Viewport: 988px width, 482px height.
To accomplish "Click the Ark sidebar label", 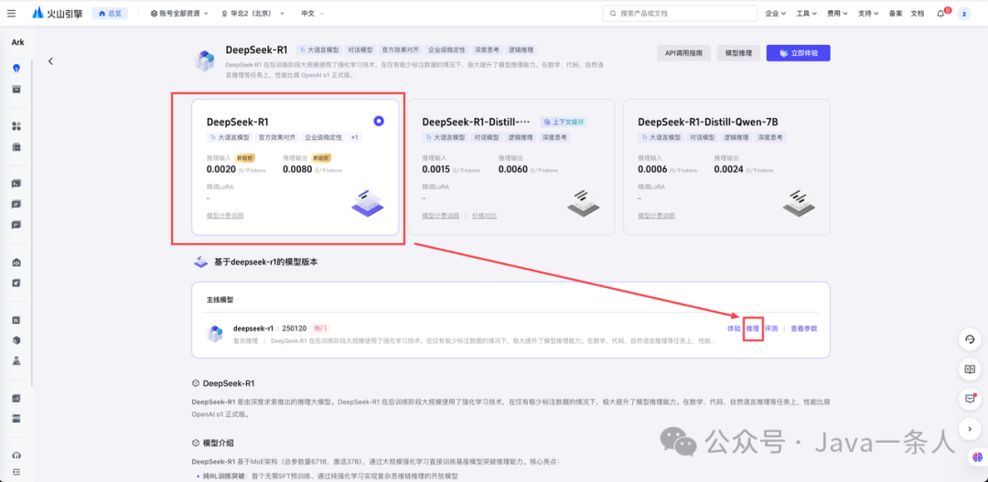I will tap(17, 42).
